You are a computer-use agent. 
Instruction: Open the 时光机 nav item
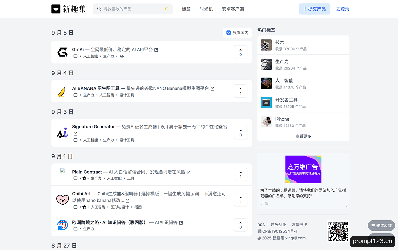(206, 9)
